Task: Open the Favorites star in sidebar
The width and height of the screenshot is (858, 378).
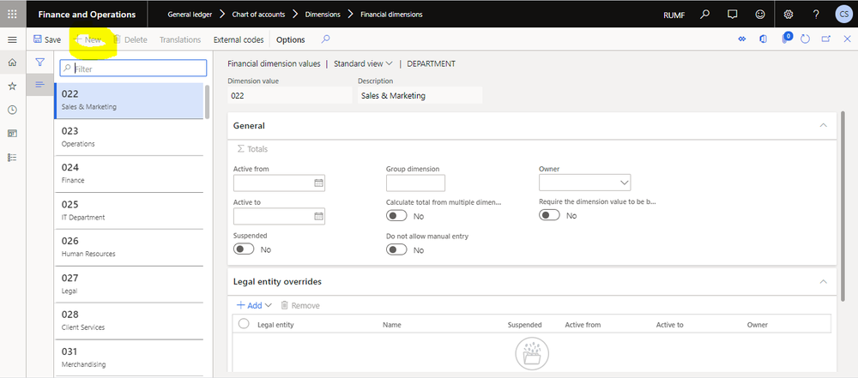Action: (12, 87)
